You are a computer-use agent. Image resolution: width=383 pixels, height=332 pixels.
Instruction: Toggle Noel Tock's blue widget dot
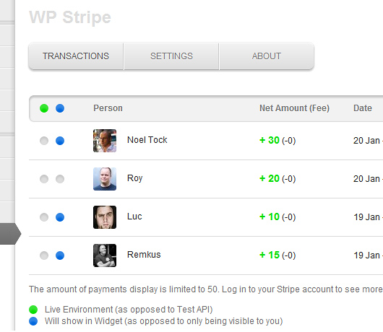60,141
